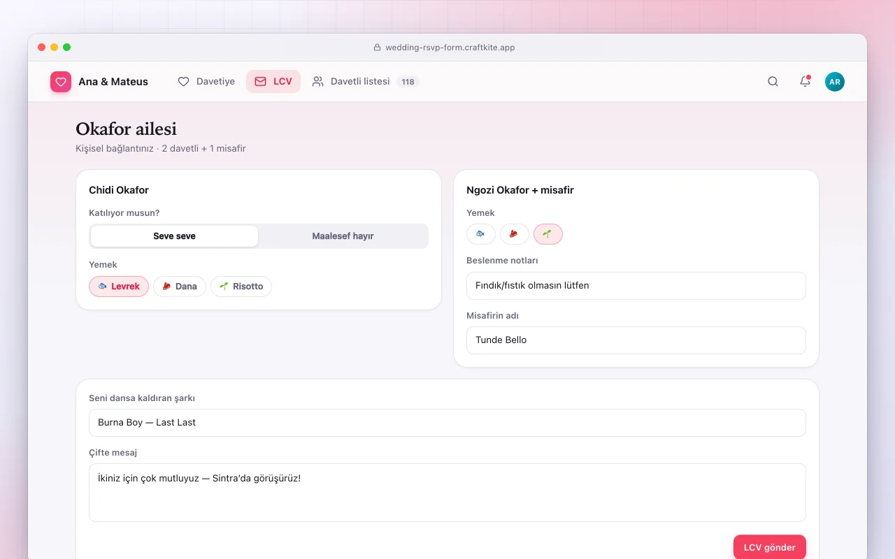This screenshot has width=895, height=559.
Task: Select meat meal icon for Ngozi
Action: point(515,234)
